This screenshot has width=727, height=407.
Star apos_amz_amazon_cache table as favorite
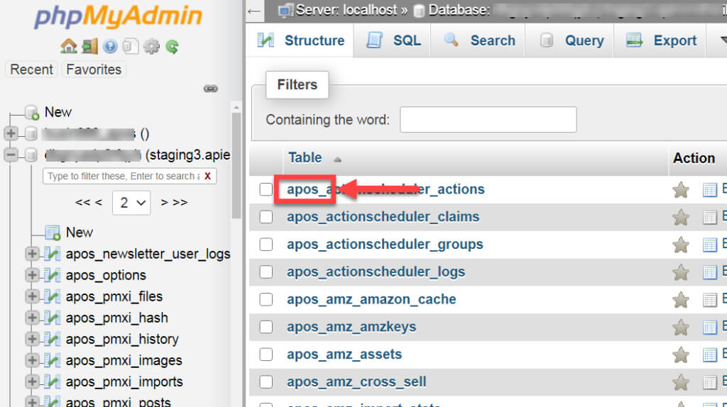tap(681, 300)
